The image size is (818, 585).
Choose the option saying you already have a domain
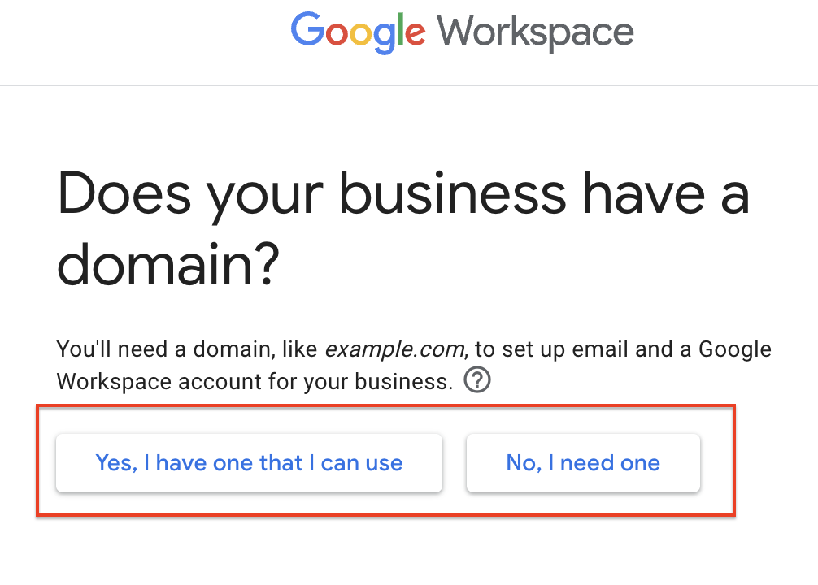pyautogui.click(x=249, y=462)
